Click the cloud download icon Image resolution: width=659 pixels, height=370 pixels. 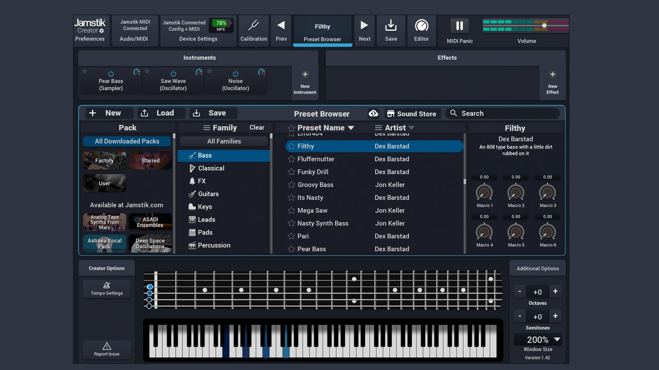(x=373, y=113)
